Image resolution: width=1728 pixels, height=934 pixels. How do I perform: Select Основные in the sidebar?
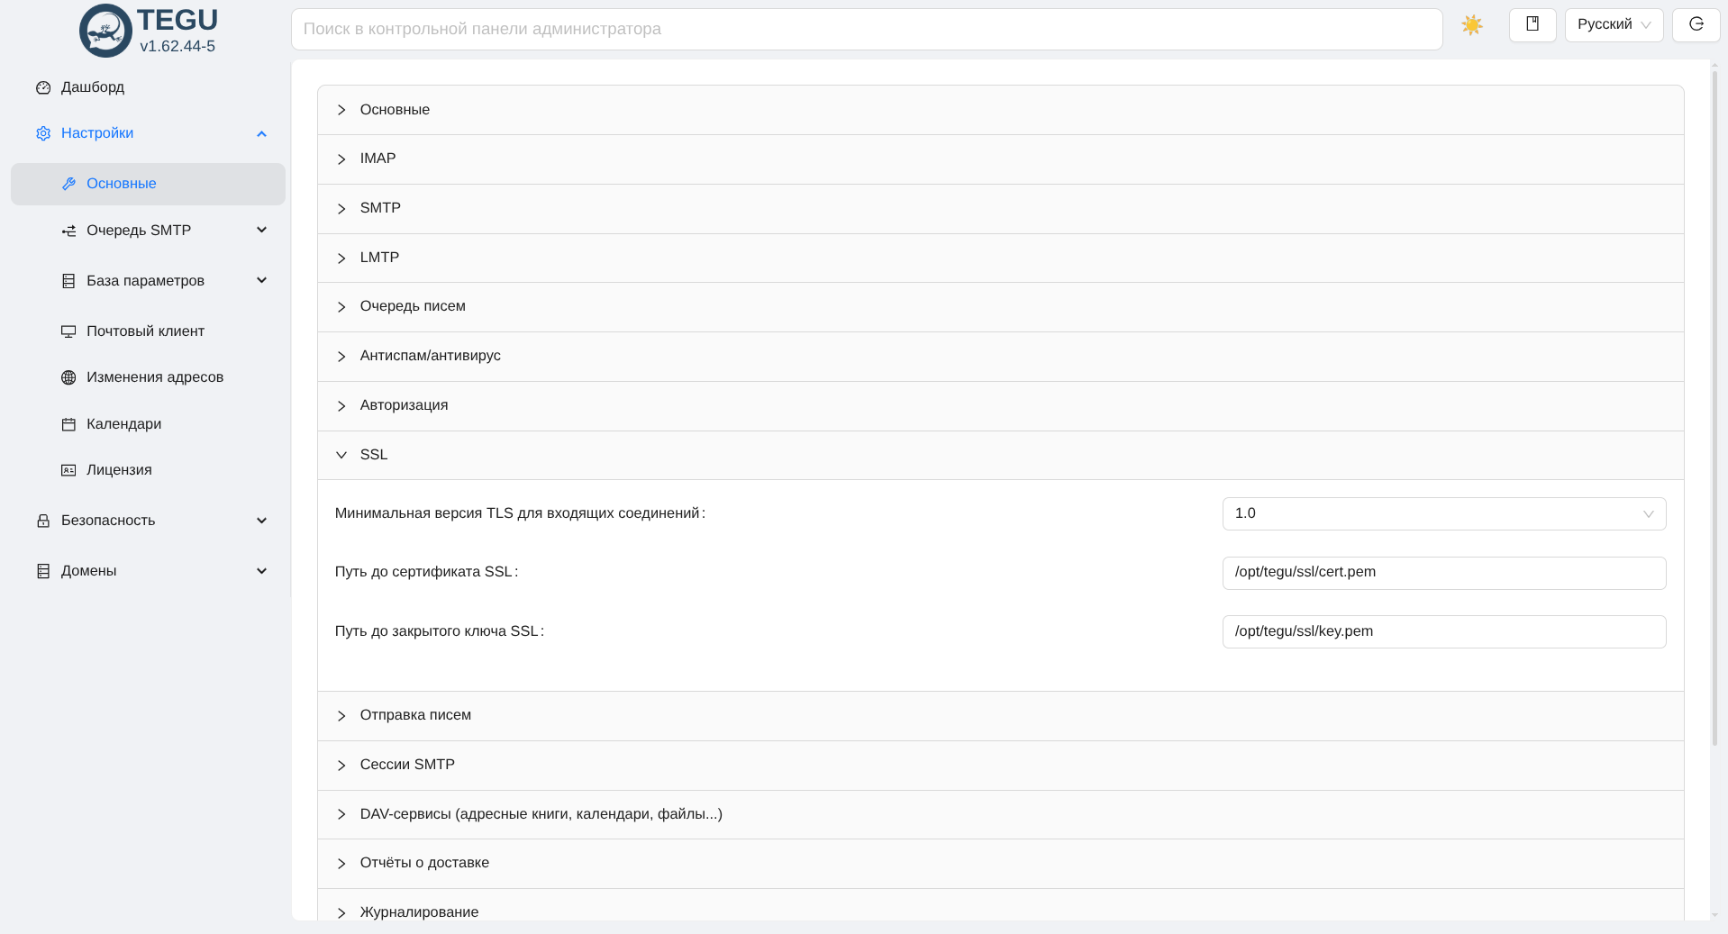(122, 184)
